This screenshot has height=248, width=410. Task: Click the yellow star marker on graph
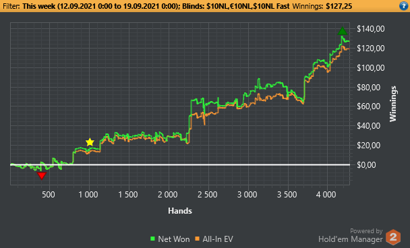[x=90, y=142]
